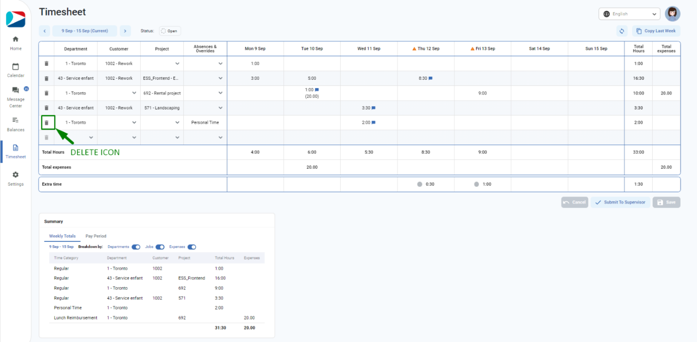Open the English language dropdown
Screen dimensions: 697x342
tap(629, 14)
